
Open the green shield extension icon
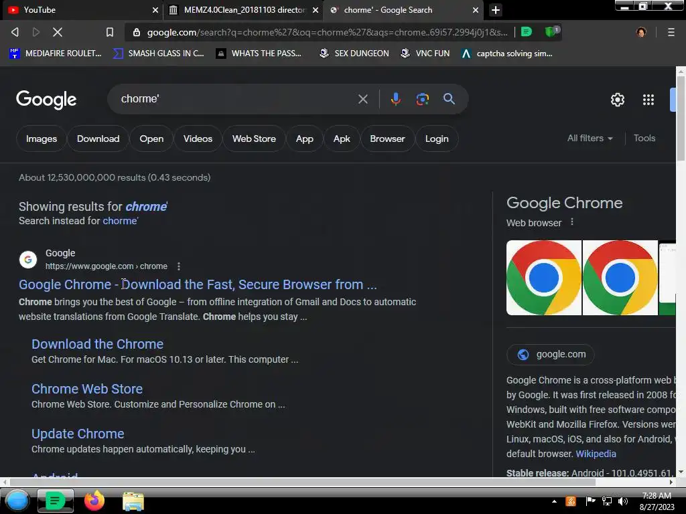pos(551,31)
